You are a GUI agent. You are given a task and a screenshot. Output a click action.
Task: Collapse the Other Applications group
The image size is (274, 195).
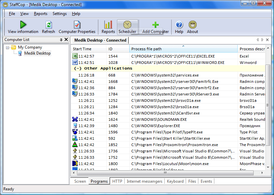pos(78,68)
